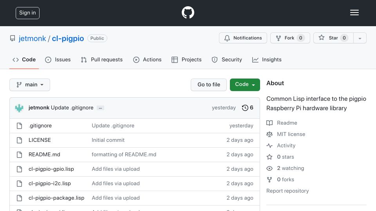The height and width of the screenshot is (211, 376).
Task: Click the Security tab shield icon
Action: pyautogui.click(x=215, y=60)
